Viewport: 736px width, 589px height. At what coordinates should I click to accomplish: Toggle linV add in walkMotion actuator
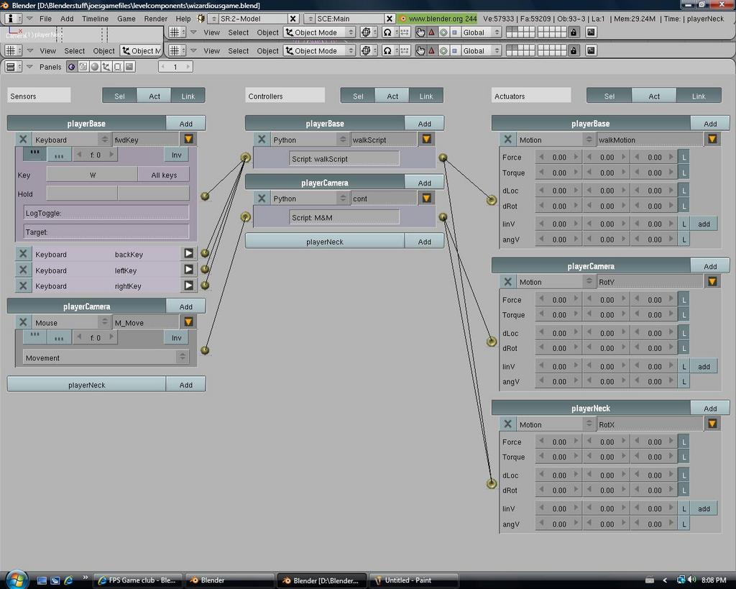[704, 224]
